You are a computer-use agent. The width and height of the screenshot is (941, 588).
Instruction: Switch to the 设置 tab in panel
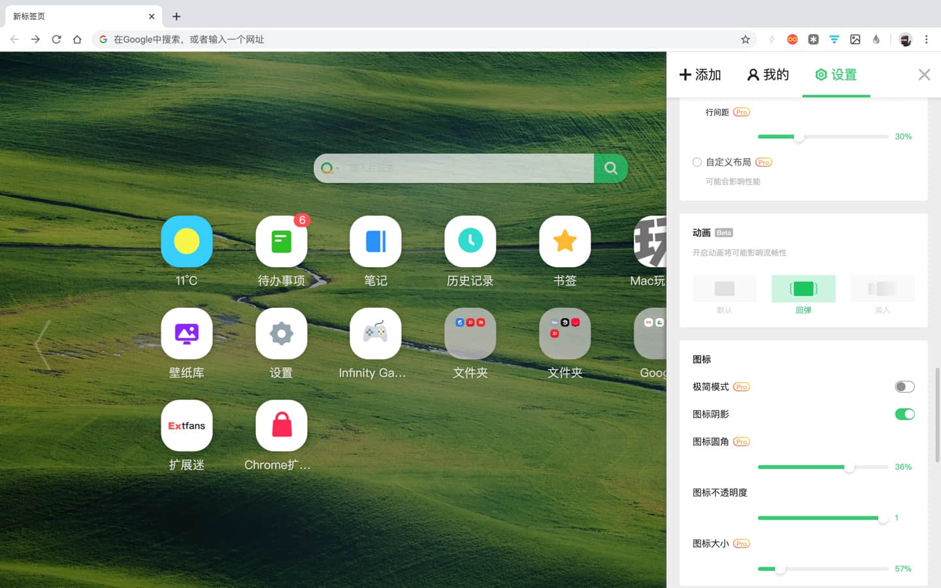(836, 74)
